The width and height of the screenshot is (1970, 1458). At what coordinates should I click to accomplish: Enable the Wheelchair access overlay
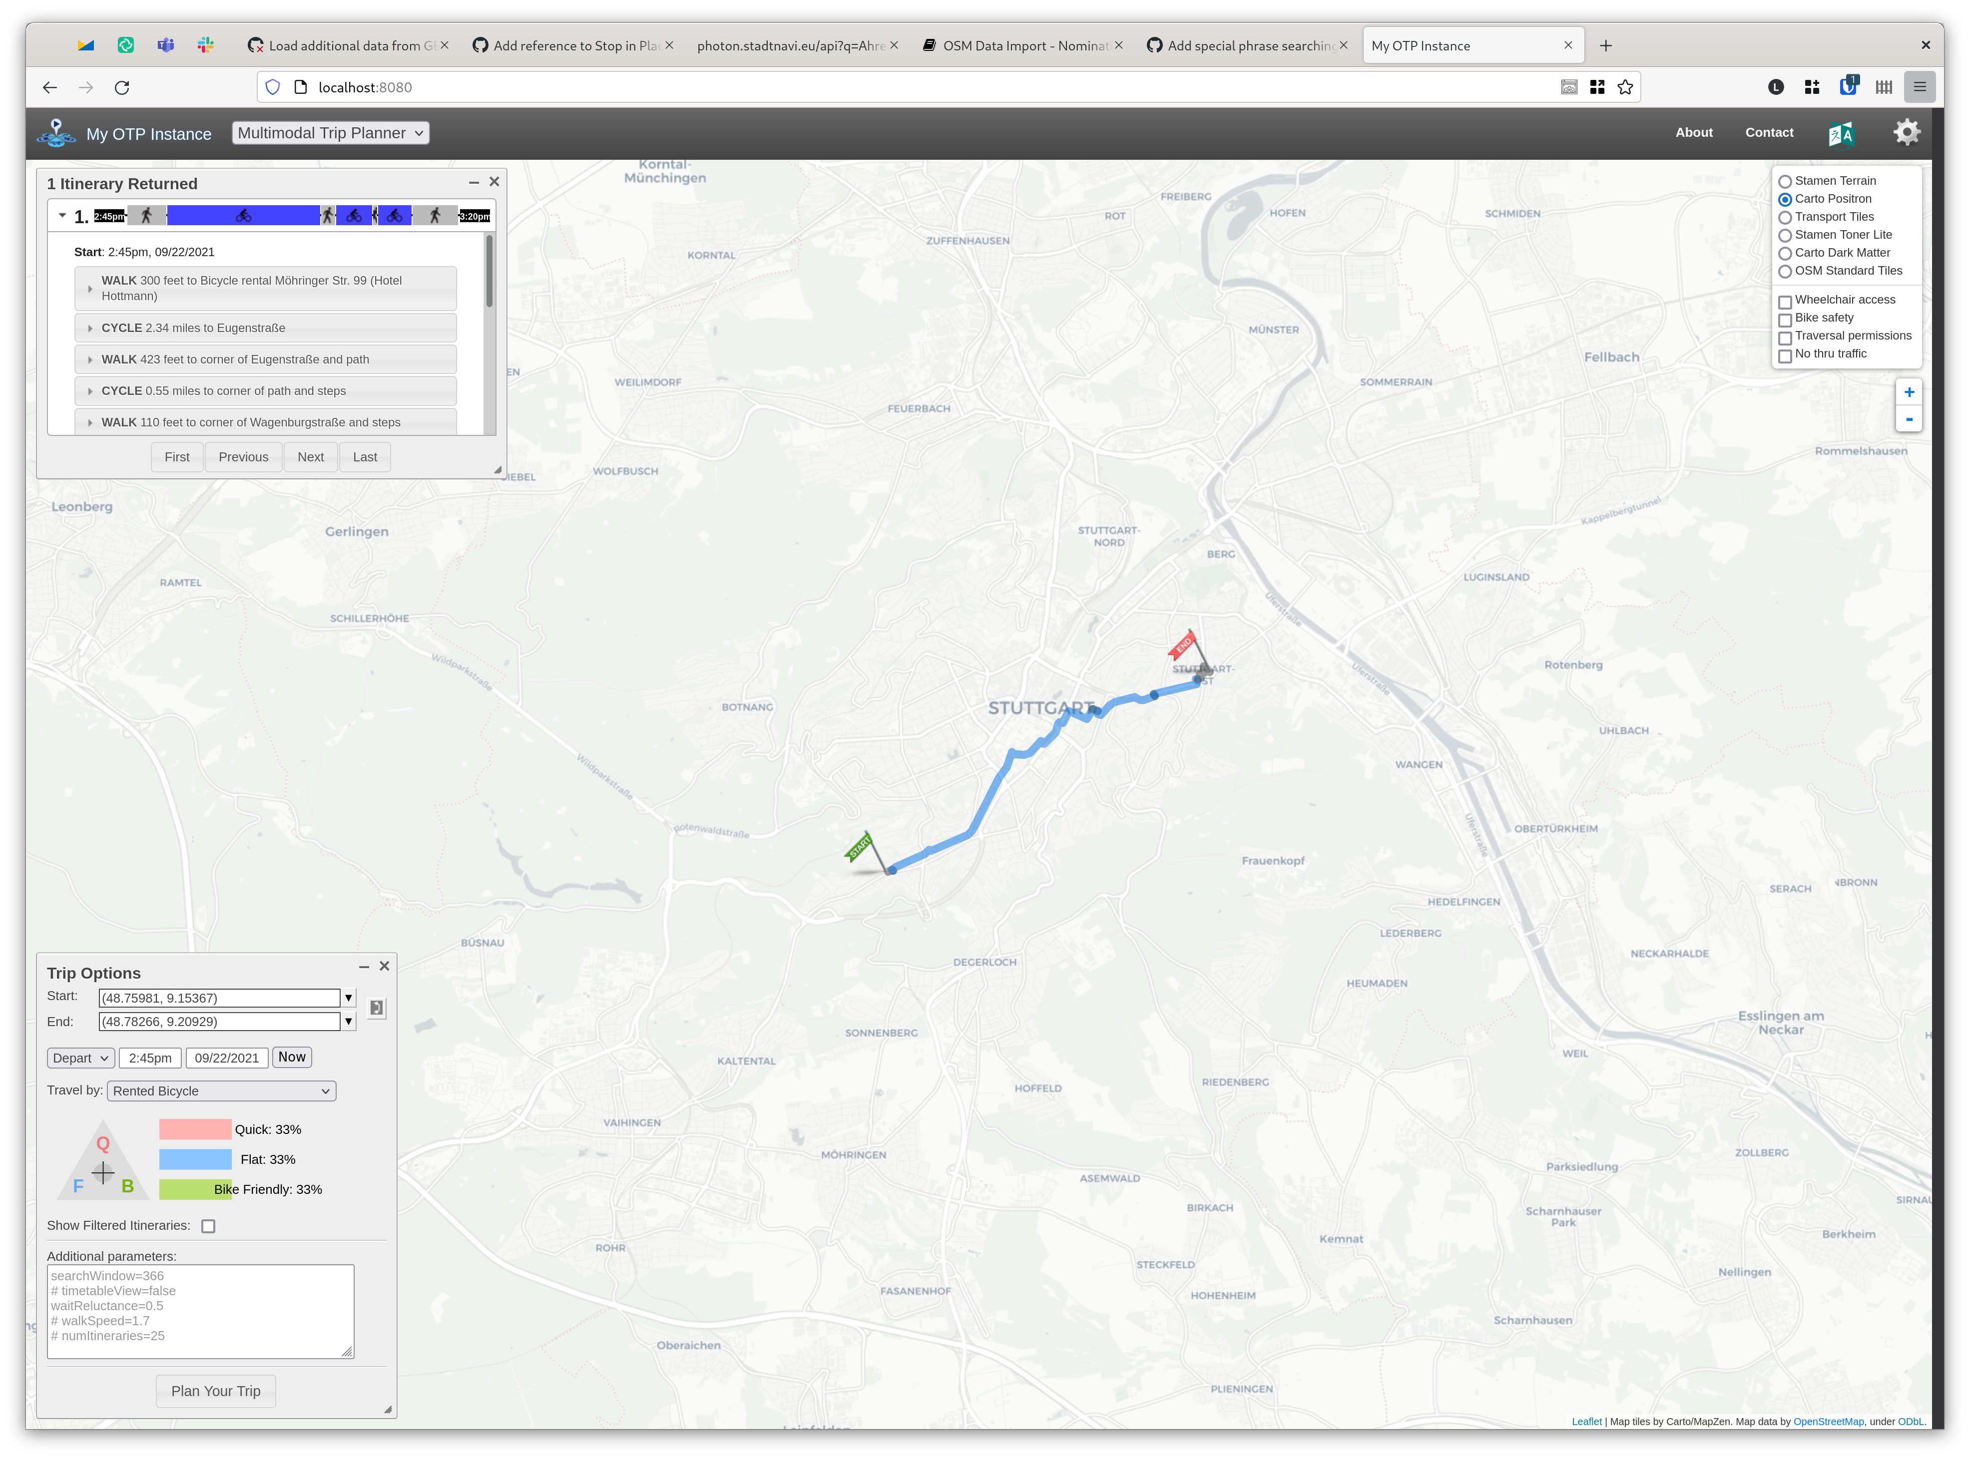click(x=1785, y=302)
